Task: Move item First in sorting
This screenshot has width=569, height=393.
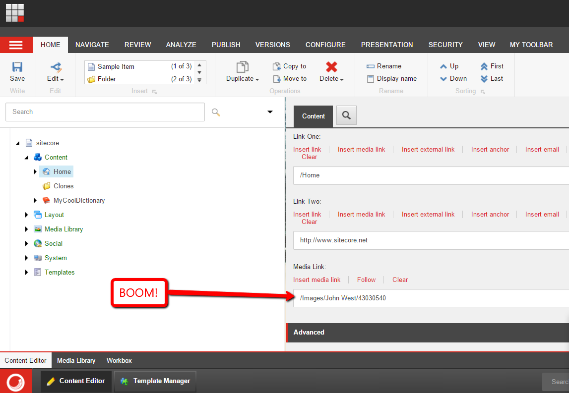Action: click(x=484, y=66)
